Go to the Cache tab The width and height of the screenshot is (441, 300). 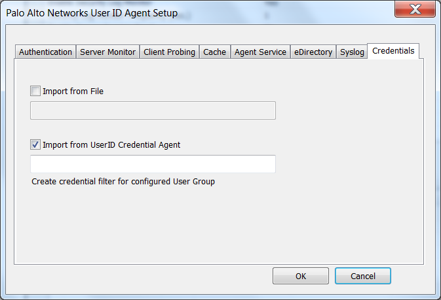pos(214,52)
